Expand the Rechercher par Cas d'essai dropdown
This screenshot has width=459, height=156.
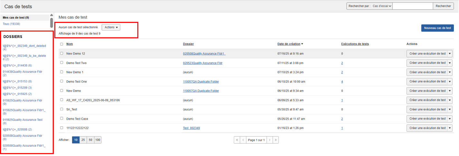pyautogui.click(x=382, y=6)
